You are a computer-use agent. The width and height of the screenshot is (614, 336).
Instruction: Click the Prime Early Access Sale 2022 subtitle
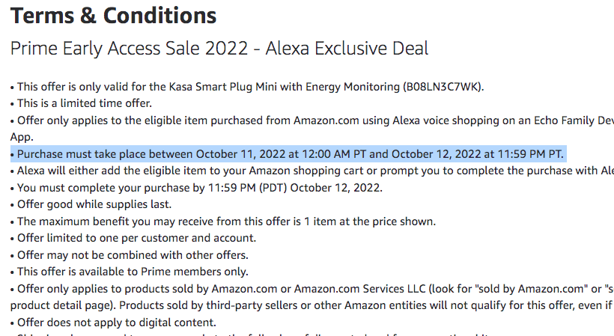coord(219,49)
